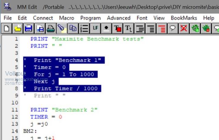Image resolution: width=219 pixels, height=140 pixels.
Task: Open a file with the yellow folder icon
Action: click(18, 28)
